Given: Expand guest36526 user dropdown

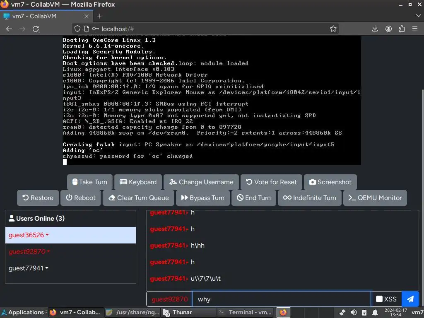Looking at the screenshot, I should 29,235.
